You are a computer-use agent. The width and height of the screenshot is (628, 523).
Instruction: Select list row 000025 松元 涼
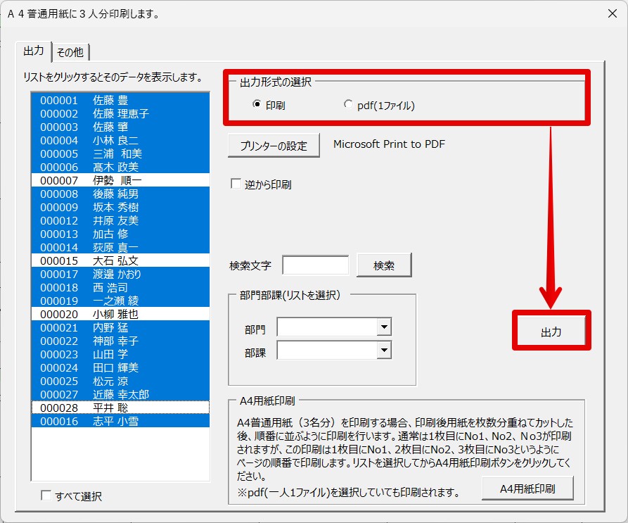(120, 381)
